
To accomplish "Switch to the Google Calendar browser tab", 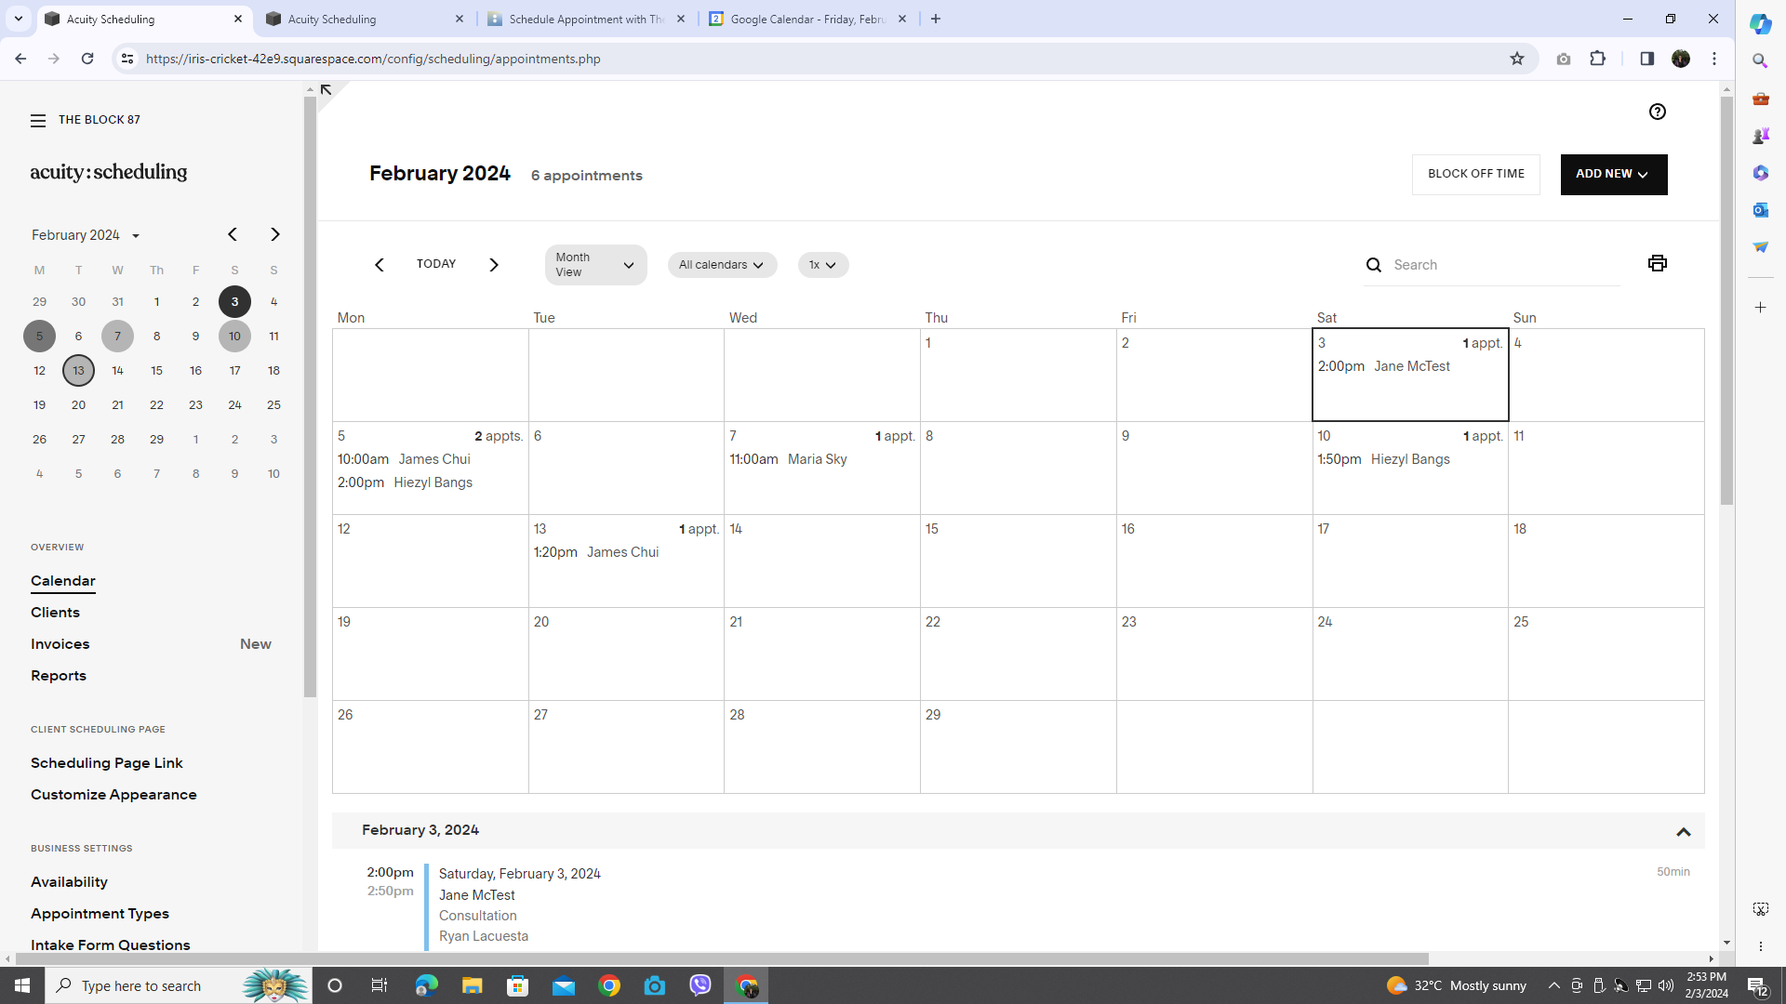I will point(806,19).
